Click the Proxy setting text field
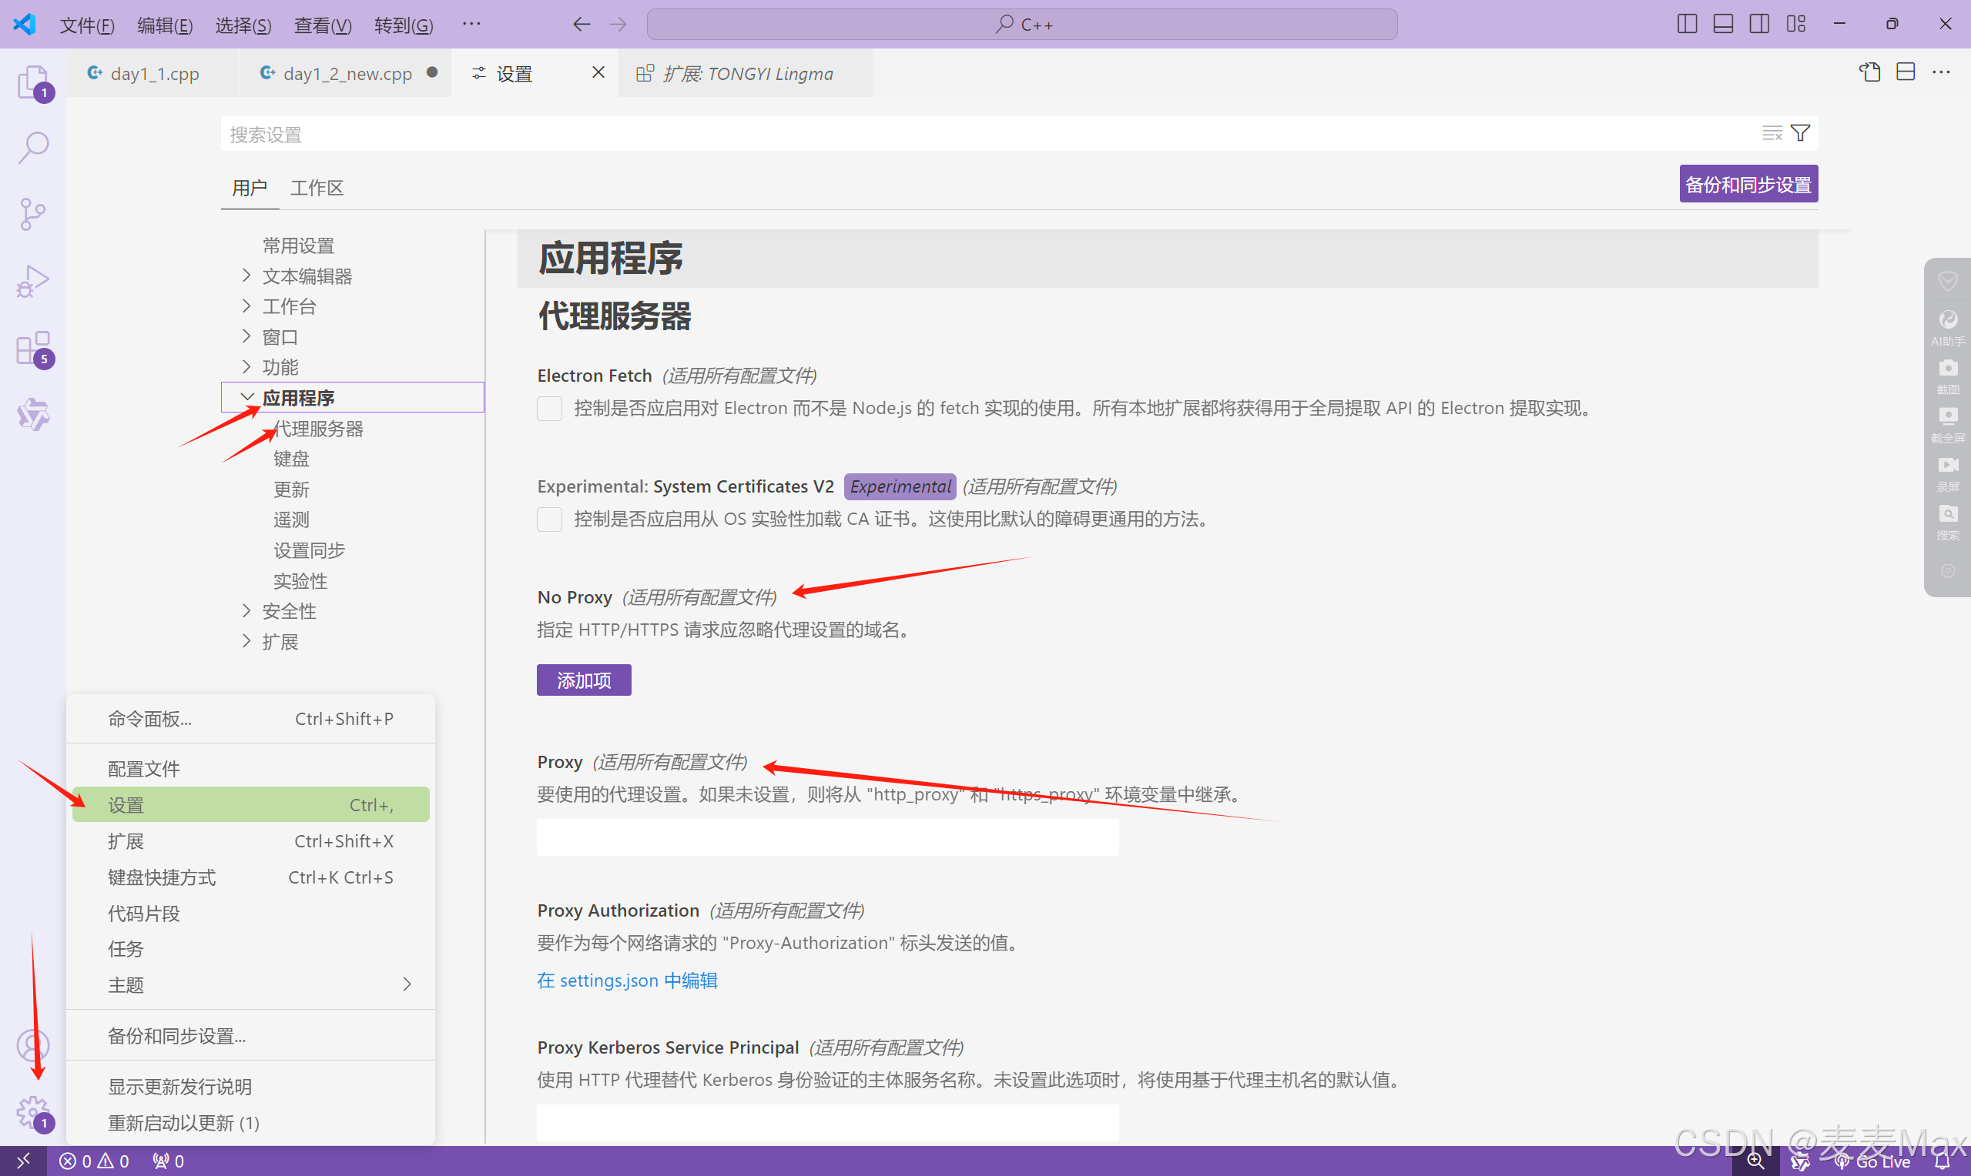Image resolution: width=1971 pixels, height=1176 pixels. (827, 837)
